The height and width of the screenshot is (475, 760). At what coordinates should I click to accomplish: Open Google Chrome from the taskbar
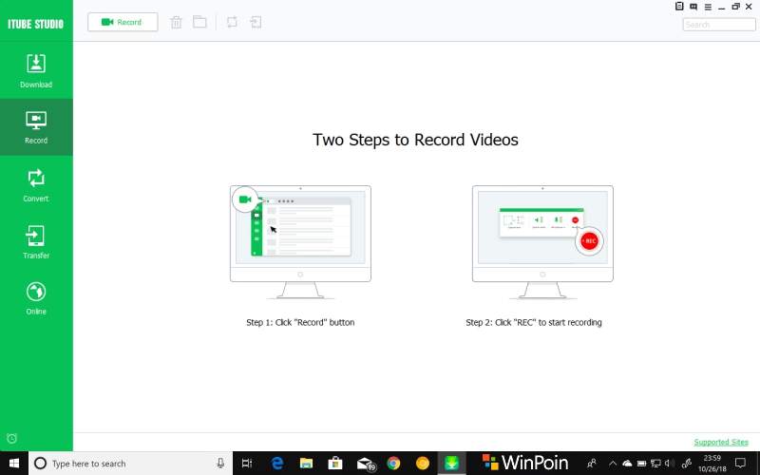click(x=393, y=464)
